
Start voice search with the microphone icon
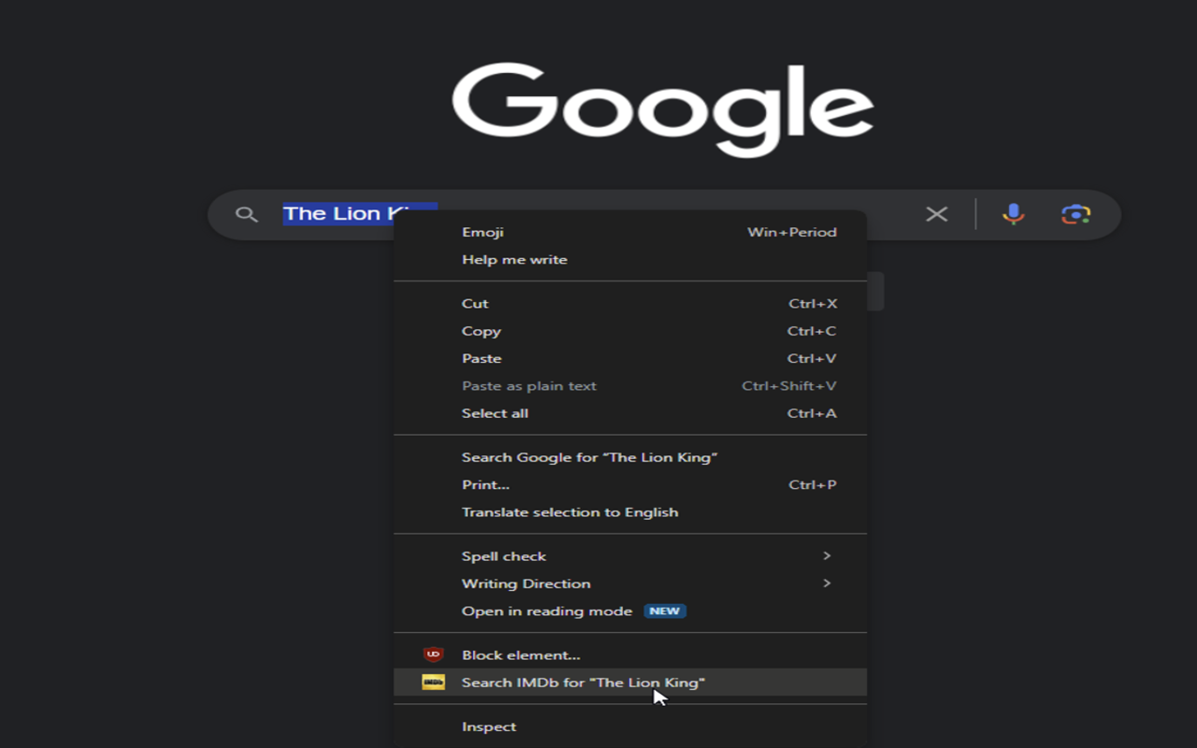click(x=1013, y=214)
